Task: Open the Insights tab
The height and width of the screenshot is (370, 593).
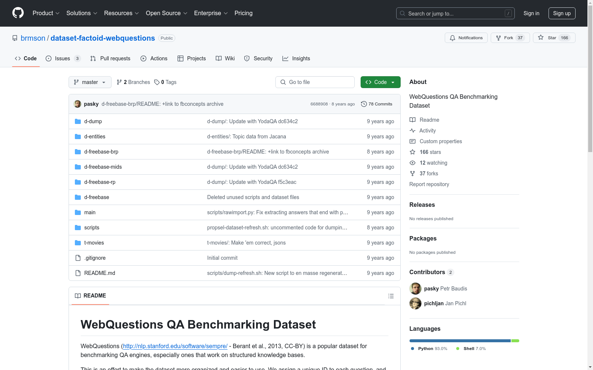Action: point(296,58)
